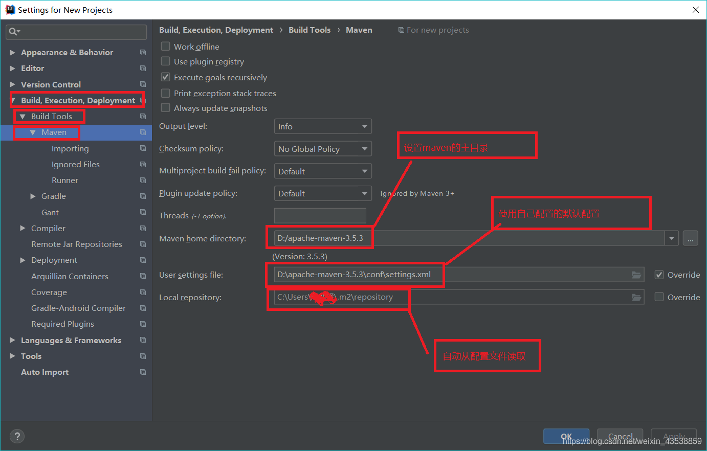Image resolution: width=707 pixels, height=451 pixels.
Task: Click the User settings file path field
Action: point(459,275)
